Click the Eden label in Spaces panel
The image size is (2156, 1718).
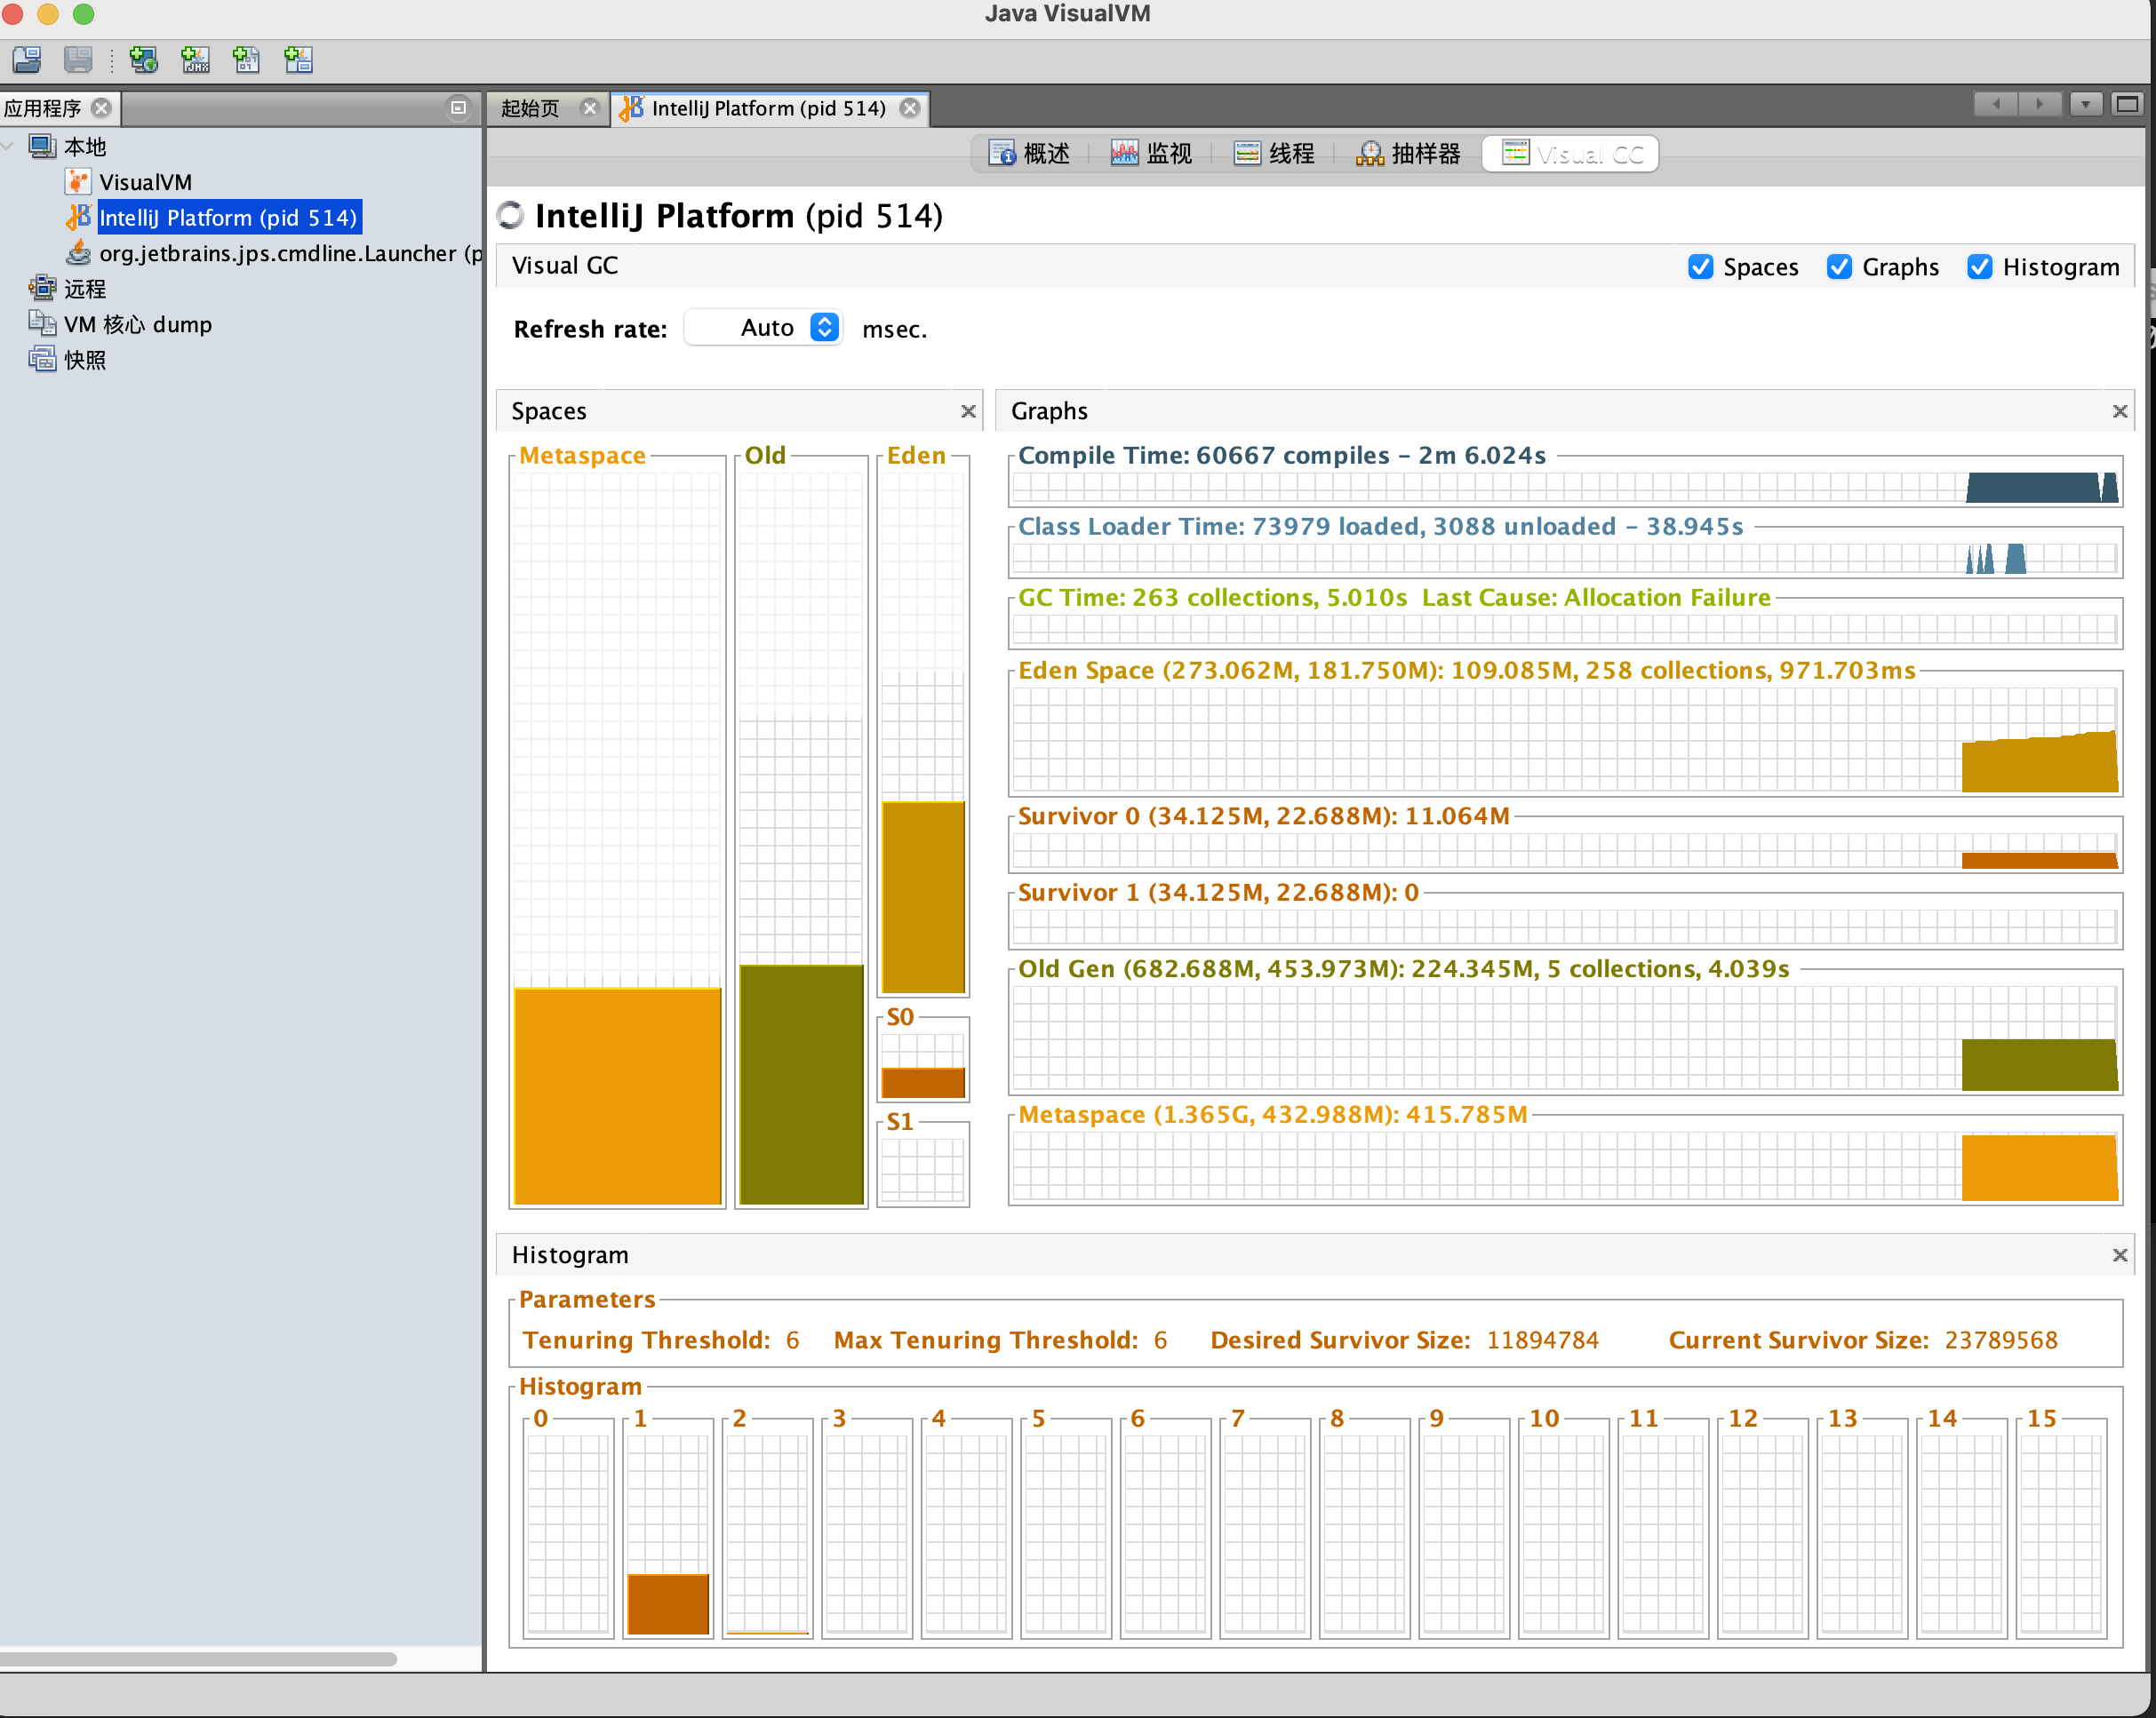click(916, 456)
